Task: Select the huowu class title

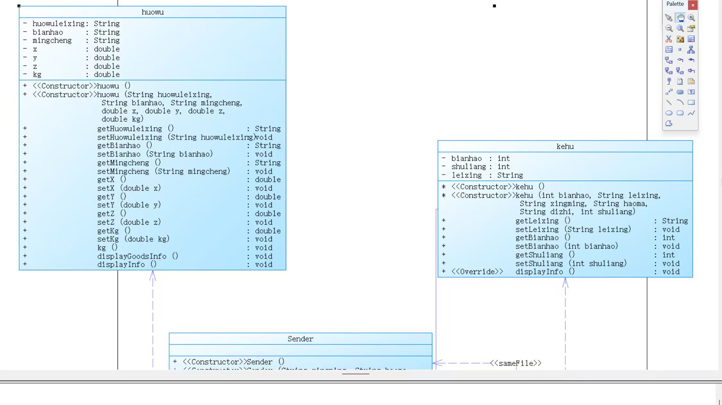Action: click(153, 12)
